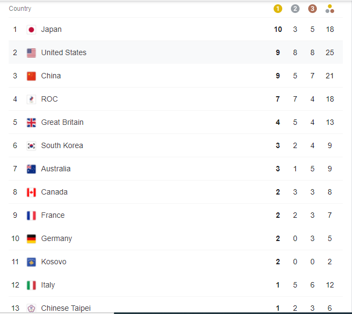This screenshot has width=352, height=314.
Task: Click the United States flag icon
Action: tap(31, 53)
